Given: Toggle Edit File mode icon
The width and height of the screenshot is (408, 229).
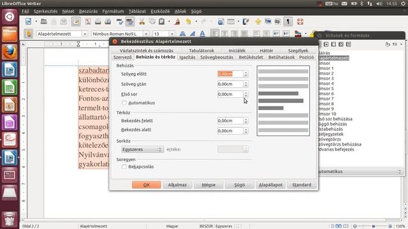Looking at the screenshot, I should pyautogui.click(x=76, y=22).
